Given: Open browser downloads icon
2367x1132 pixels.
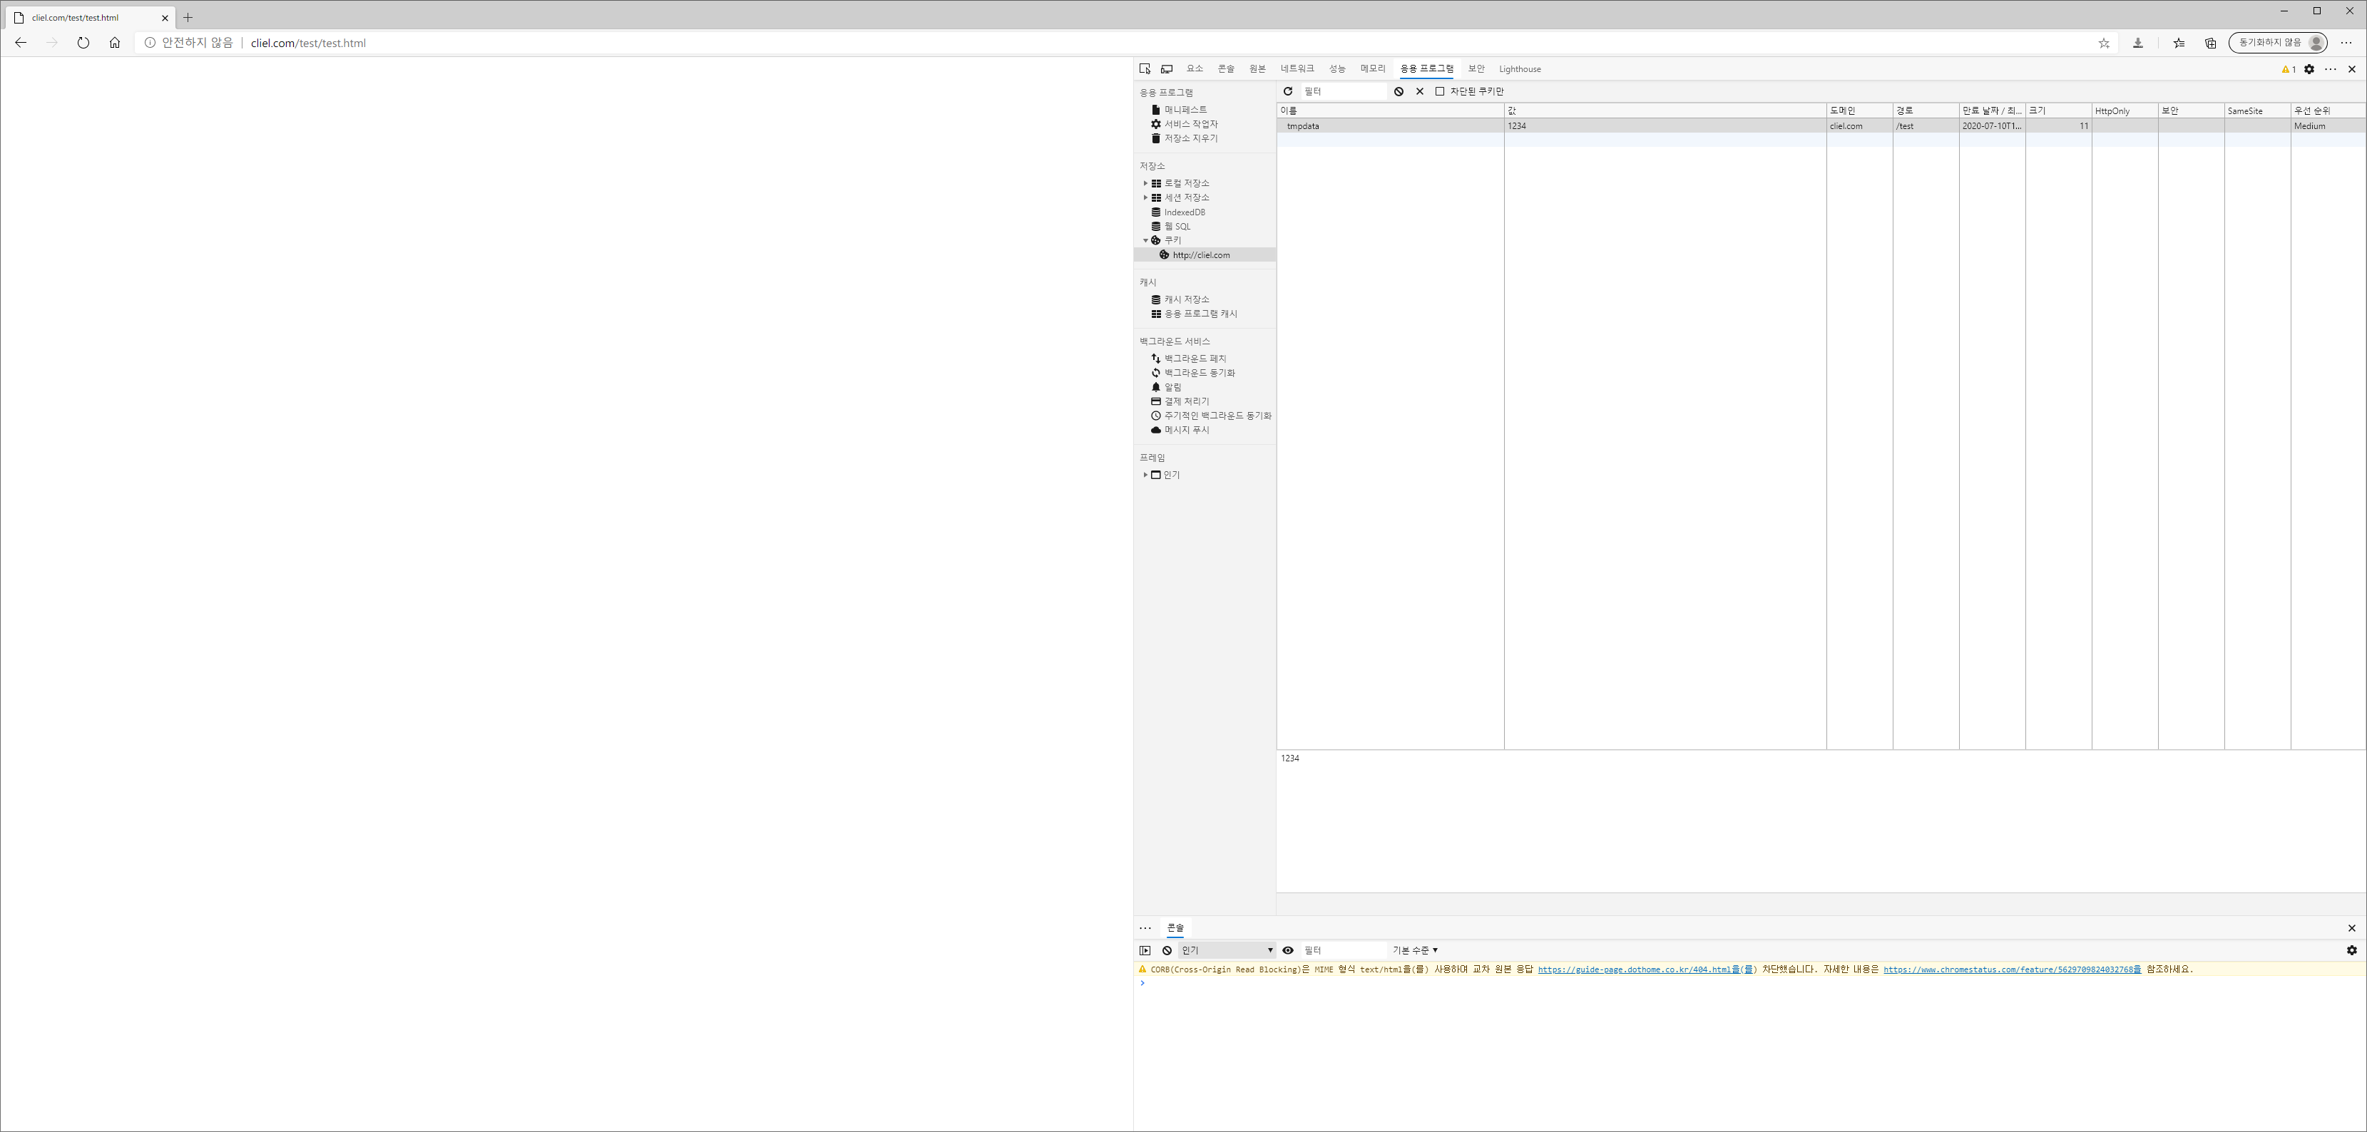Looking at the screenshot, I should point(2138,42).
